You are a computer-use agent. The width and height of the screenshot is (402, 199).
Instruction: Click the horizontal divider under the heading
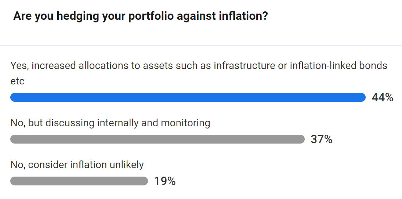(x=201, y=46)
